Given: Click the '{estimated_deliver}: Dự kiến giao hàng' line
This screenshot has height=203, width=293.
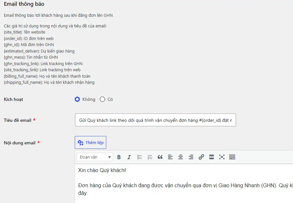Looking at the screenshot, I should coord(39,51).
